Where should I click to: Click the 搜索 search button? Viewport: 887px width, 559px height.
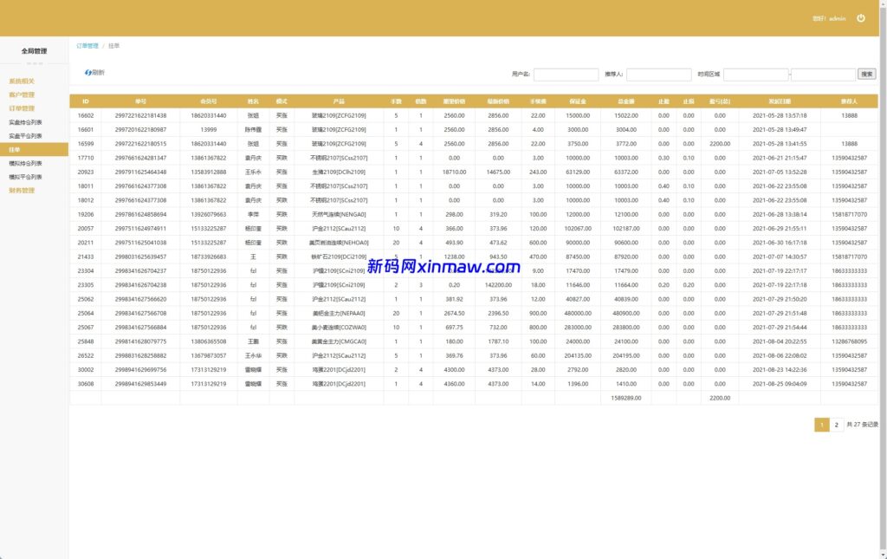tap(866, 75)
